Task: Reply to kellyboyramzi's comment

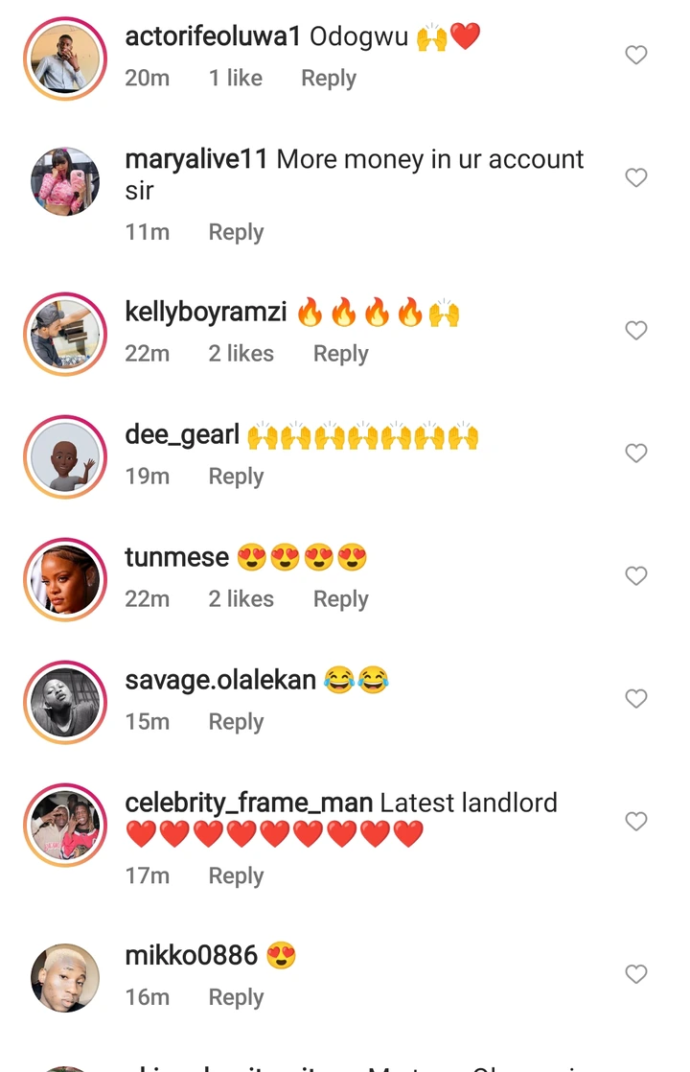Action: [x=340, y=354]
